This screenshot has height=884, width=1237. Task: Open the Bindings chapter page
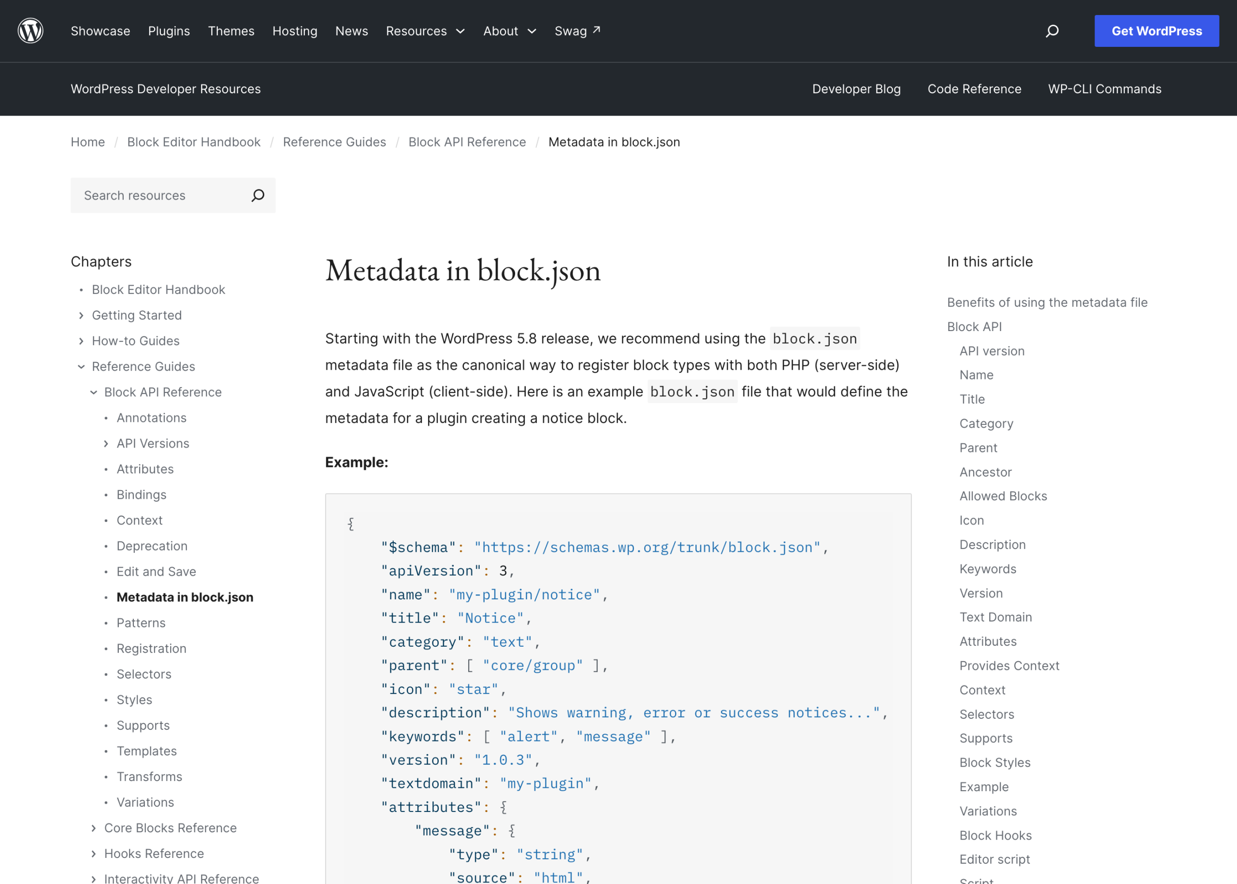(x=142, y=495)
